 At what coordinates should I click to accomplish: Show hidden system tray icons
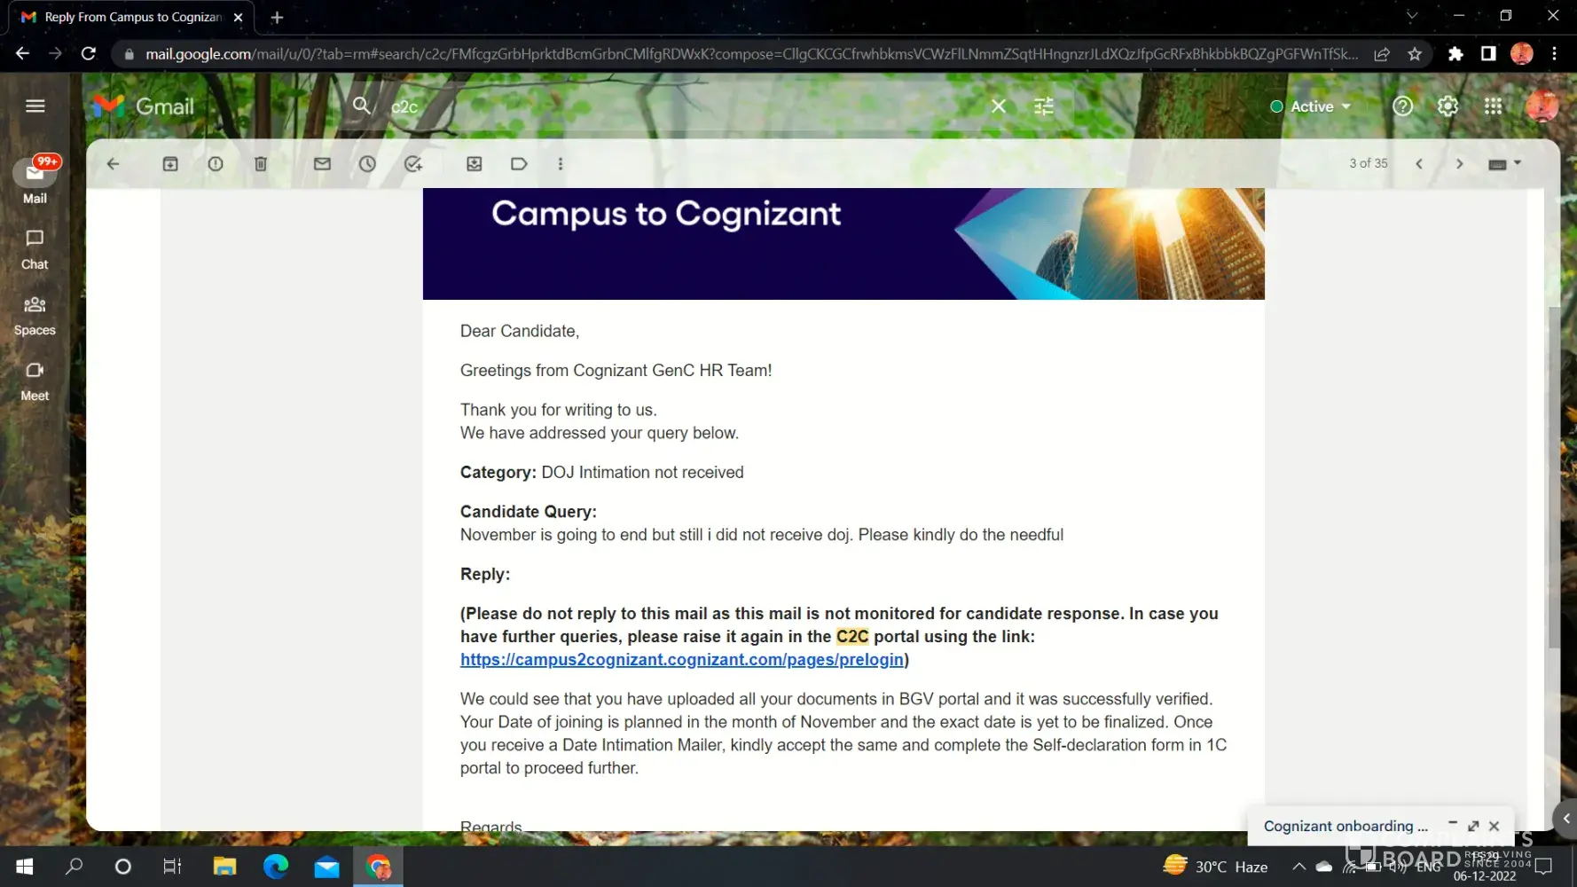(x=1298, y=867)
